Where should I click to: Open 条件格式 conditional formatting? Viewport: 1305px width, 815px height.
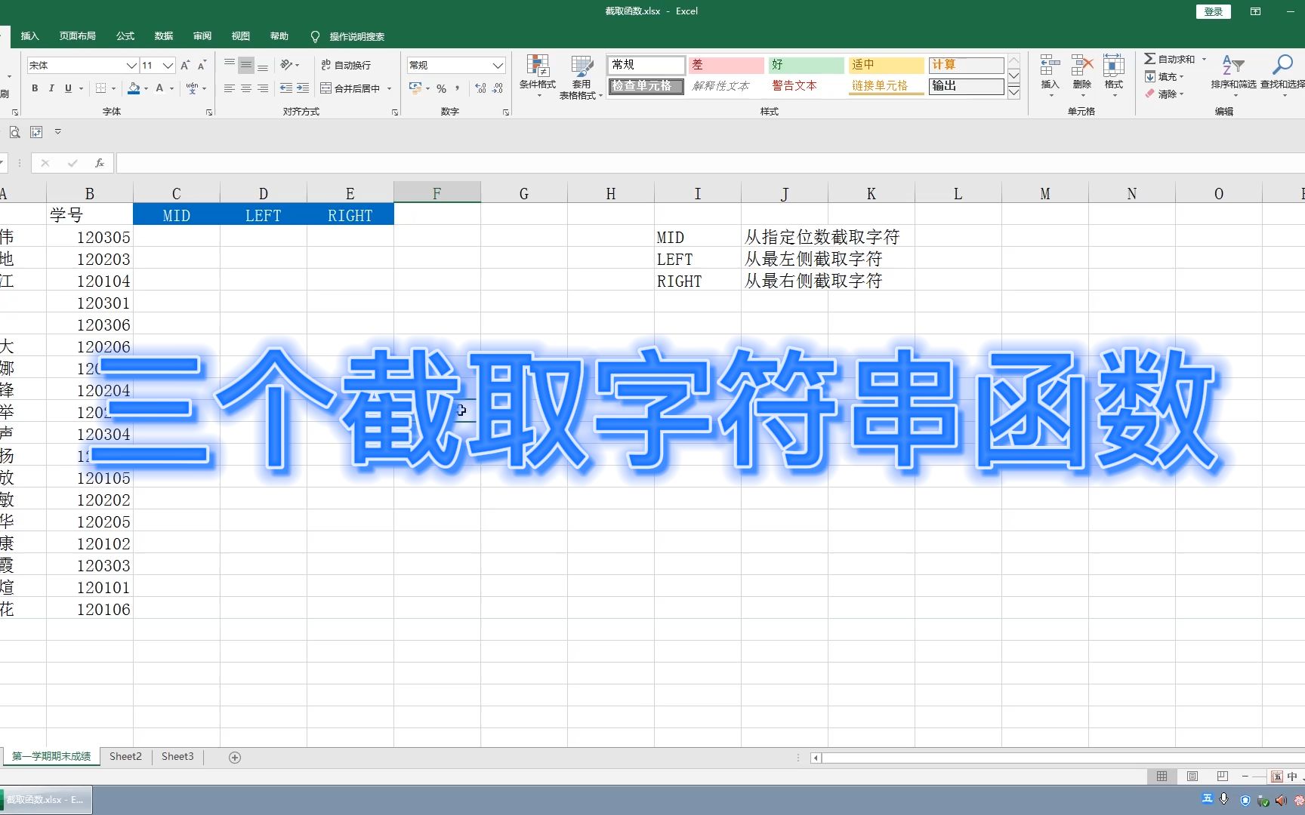click(538, 76)
